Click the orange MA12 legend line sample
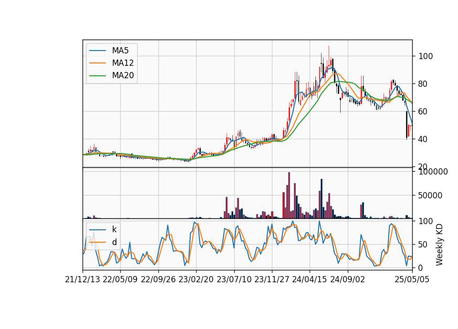Viewport: 458px width, 329px height. (x=97, y=63)
